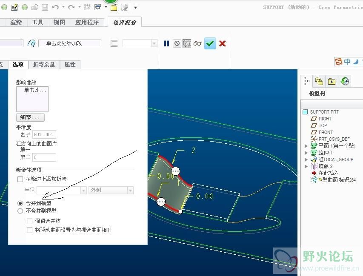
Task: Click the moon icon on the input method bar
Action: point(356,62)
